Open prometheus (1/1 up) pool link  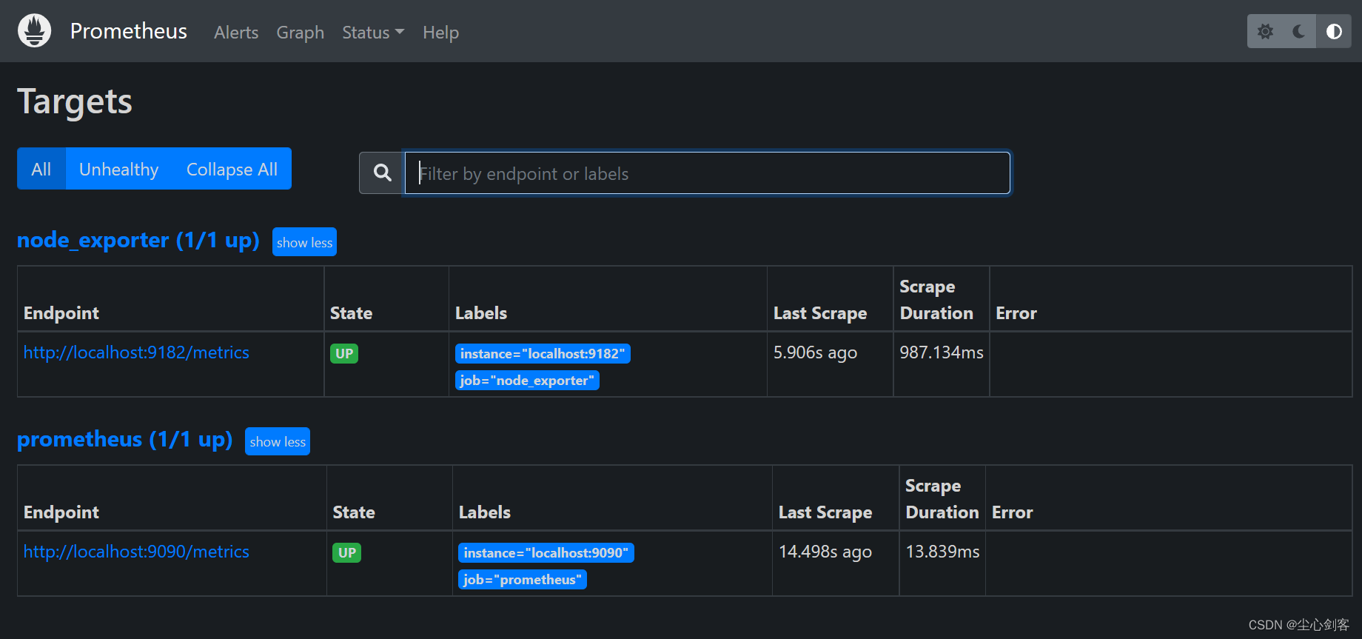click(125, 439)
